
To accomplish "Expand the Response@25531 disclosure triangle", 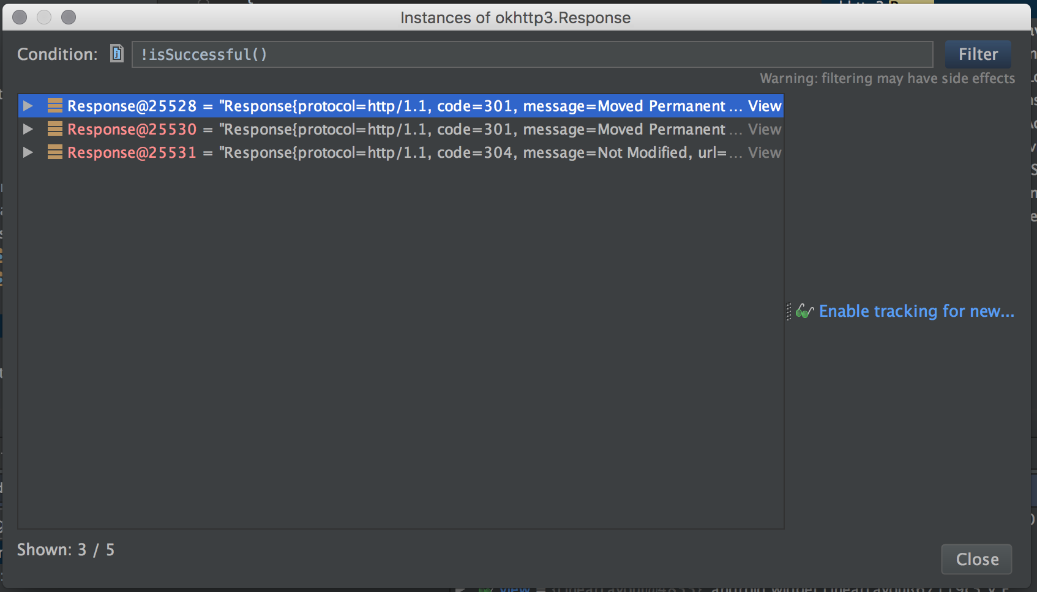I will pyautogui.click(x=28, y=152).
